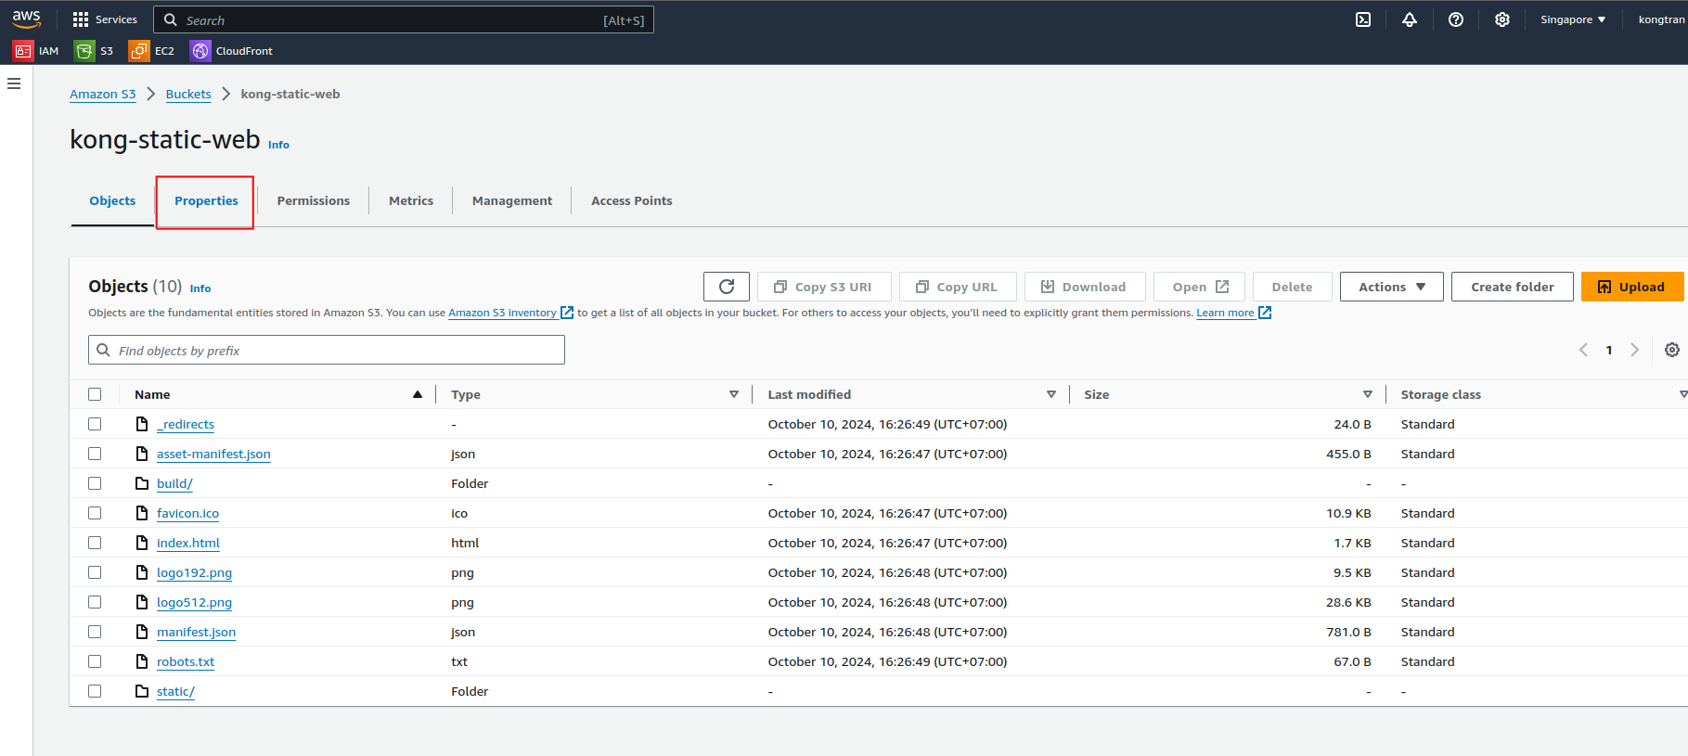Sort by Last modified column arrow
The width and height of the screenshot is (1688, 756).
(1051, 394)
